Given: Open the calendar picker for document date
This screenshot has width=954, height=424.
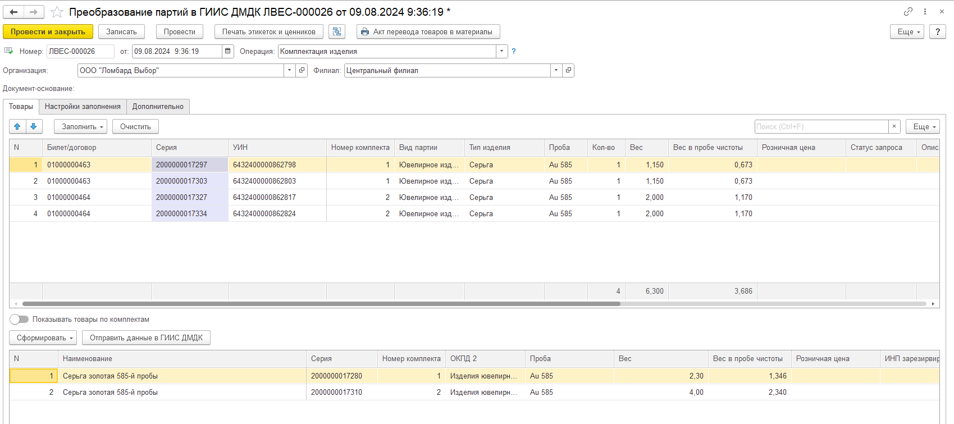Looking at the screenshot, I should 227,51.
